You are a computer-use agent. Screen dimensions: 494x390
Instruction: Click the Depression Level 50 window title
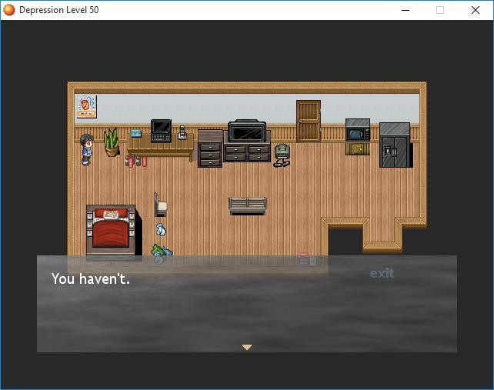click(x=59, y=10)
